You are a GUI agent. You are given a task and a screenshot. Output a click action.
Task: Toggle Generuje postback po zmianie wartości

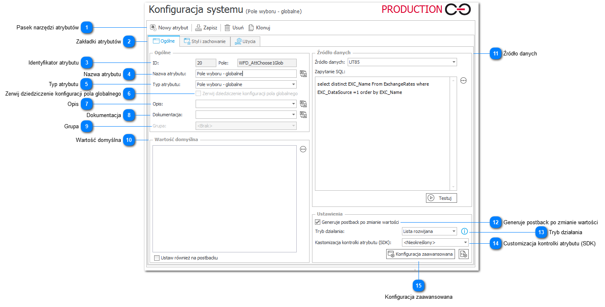point(318,222)
